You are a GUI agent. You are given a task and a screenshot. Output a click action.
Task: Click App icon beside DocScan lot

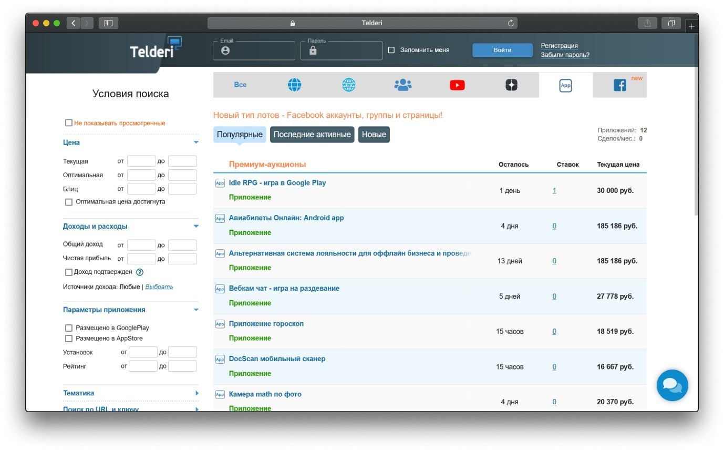click(x=220, y=359)
